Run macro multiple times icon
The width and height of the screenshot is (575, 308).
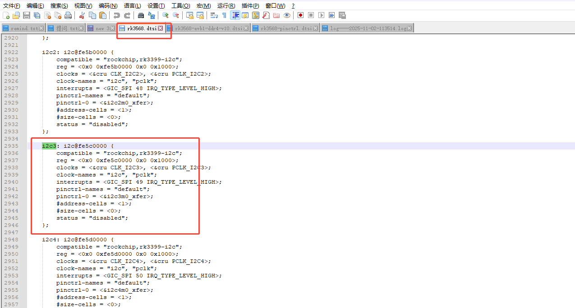[x=332, y=15]
